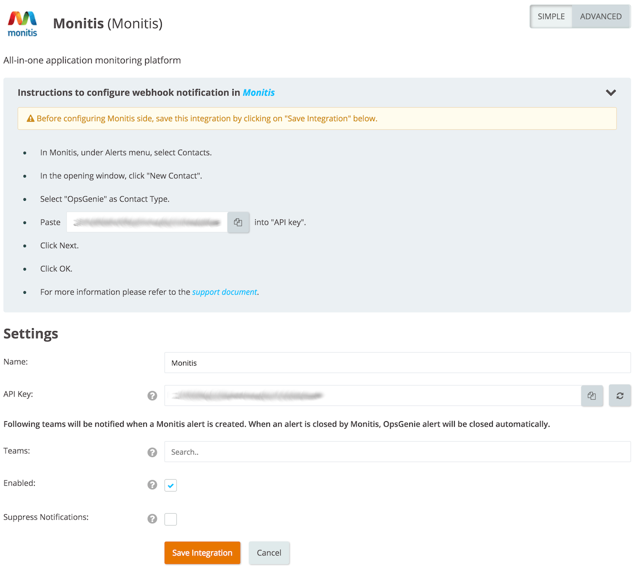Check the Suppress Notifications checkbox
This screenshot has width=635, height=567.
pyautogui.click(x=171, y=519)
